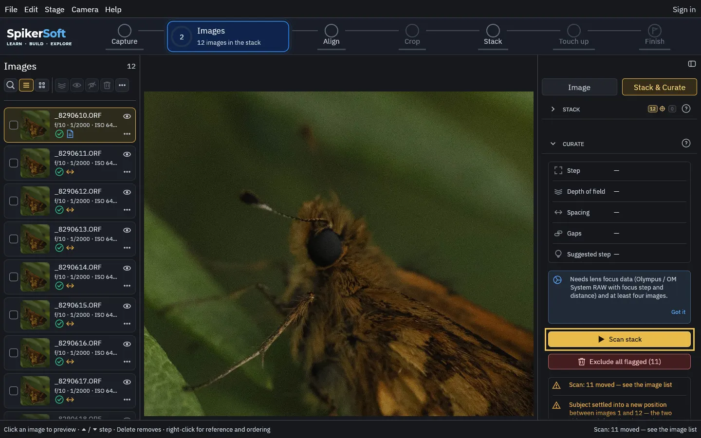Open help for the STACK section

[686, 109]
